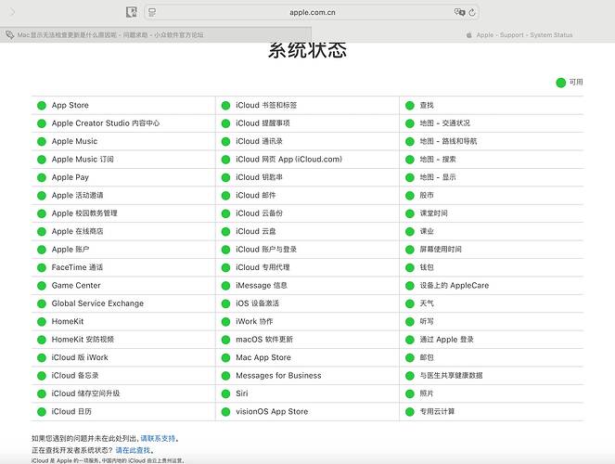The image size is (615, 464).
Task: Click the translate icon in address bar
Action: point(459,12)
